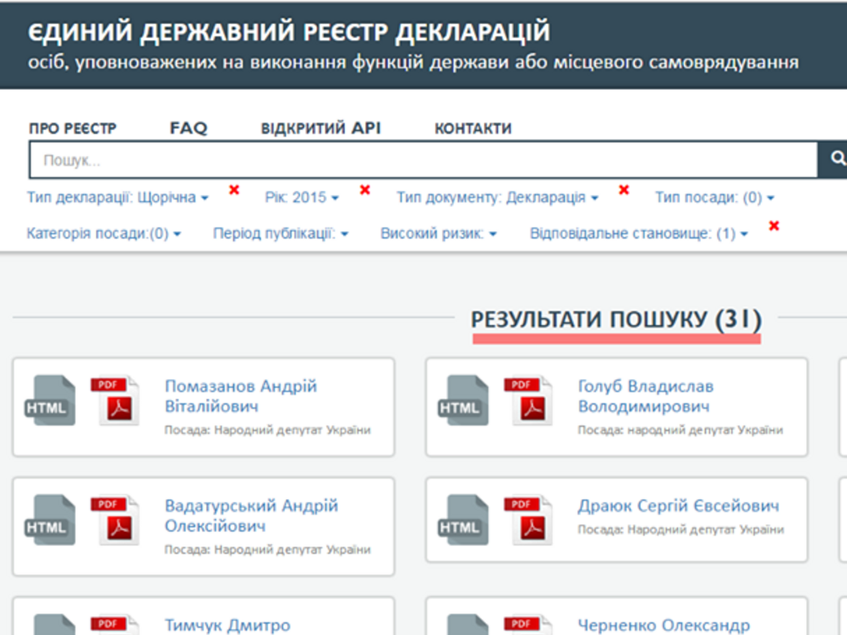Remove the 'Тип документу: Декларація' filter
This screenshot has height=635, width=847.
(x=624, y=190)
